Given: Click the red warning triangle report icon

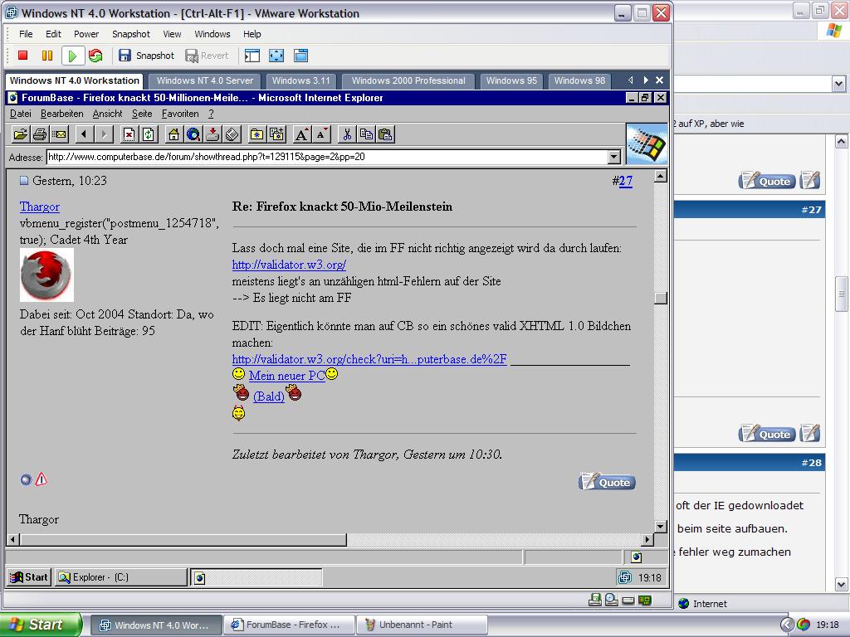Looking at the screenshot, I should click(x=42, y=479).
